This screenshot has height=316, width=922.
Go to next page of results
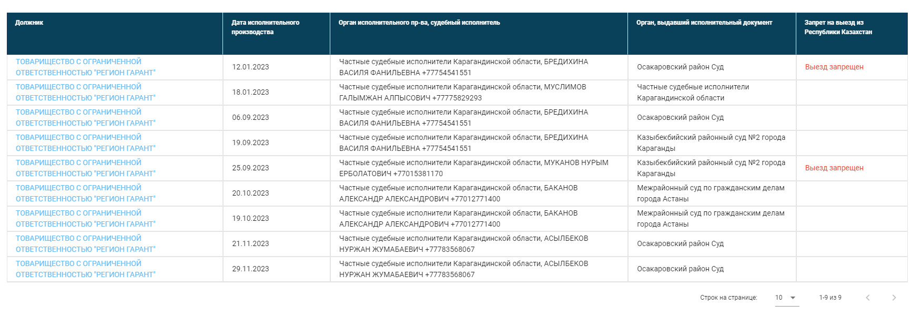(x=894, y=298)
